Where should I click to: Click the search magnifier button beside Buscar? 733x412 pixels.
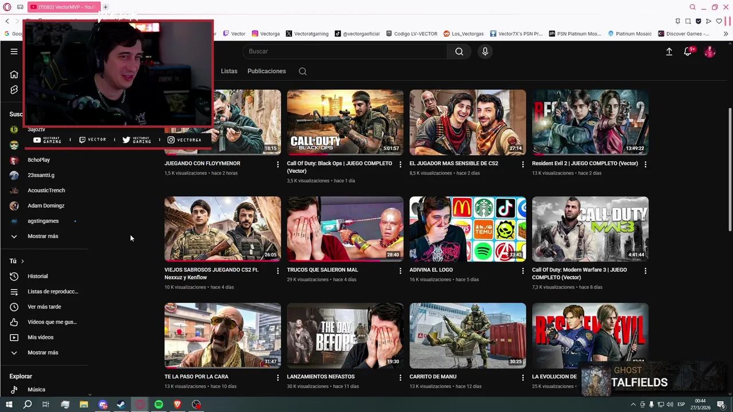click(x=459, y=51)
